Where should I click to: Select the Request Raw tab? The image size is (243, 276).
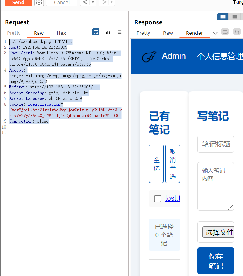39,33
